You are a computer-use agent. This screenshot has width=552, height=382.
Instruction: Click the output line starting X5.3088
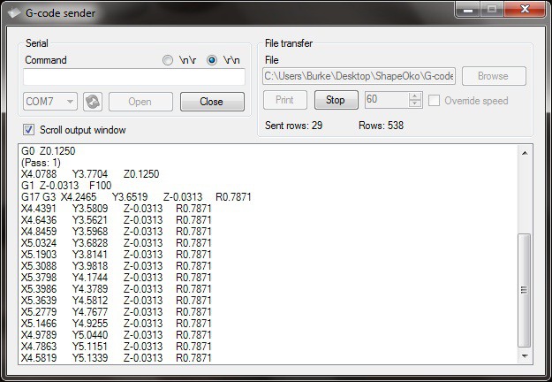tap(117, 265)
